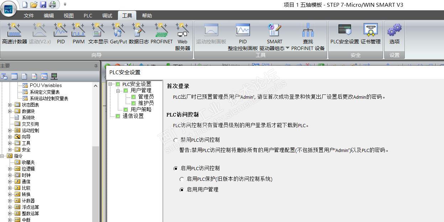Expand the 运动控制 node

pyautogui.click(x=10, y=130)
